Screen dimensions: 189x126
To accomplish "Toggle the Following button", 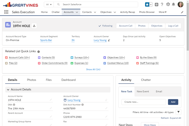I will coord(105,26).
